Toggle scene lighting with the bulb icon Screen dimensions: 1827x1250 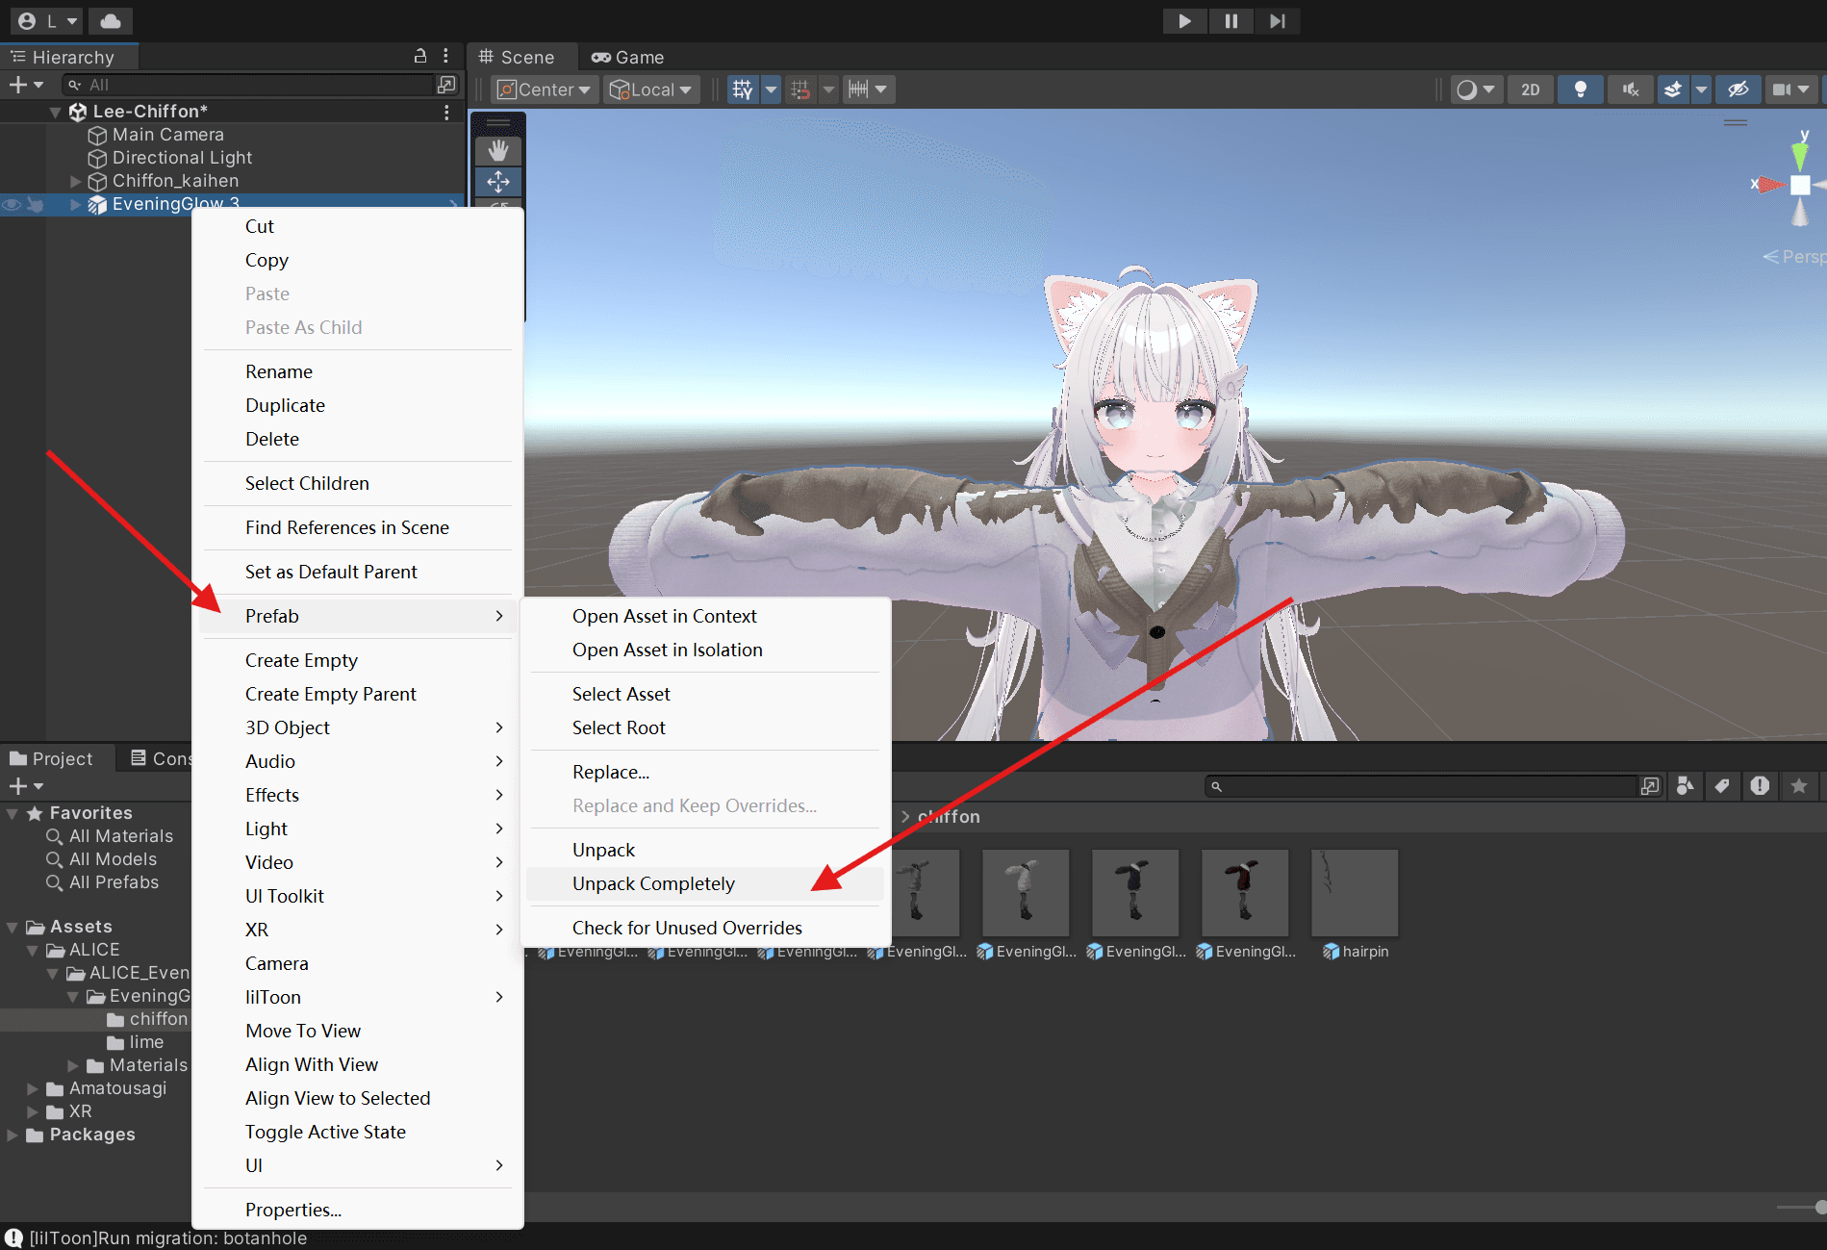tap(1580, 89)
